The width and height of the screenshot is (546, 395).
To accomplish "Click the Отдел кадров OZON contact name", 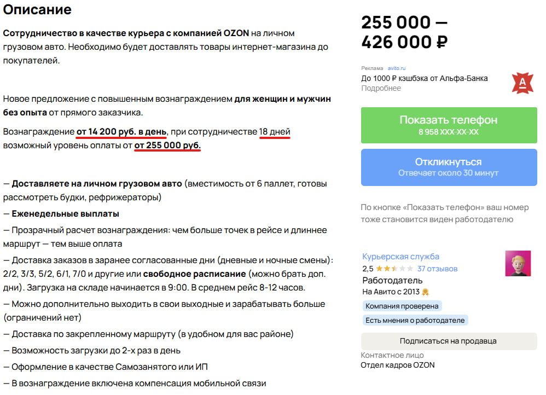I will 398,365.
